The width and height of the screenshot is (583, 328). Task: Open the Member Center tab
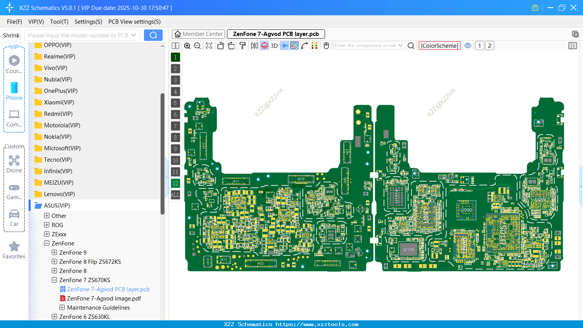click(x=198, y=34)
